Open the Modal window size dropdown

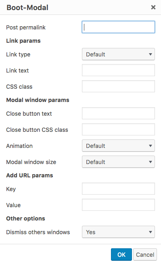(x=118, y=162)
